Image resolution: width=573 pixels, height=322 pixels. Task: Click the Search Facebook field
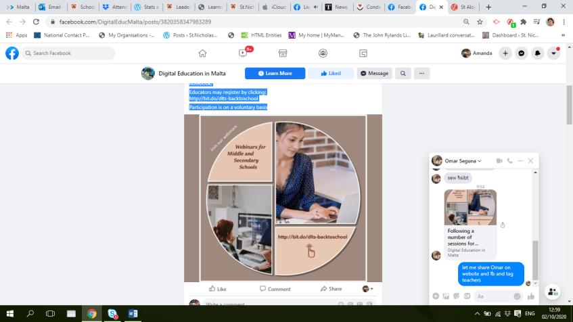pyautogui.click(x=68, y=53)
